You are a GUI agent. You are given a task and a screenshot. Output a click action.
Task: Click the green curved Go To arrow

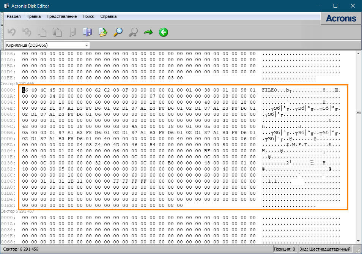148,32
